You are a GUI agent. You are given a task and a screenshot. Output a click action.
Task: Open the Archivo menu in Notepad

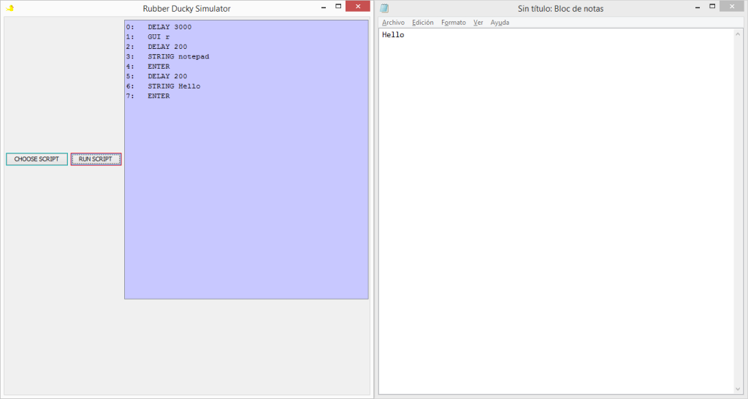(393, 23)
